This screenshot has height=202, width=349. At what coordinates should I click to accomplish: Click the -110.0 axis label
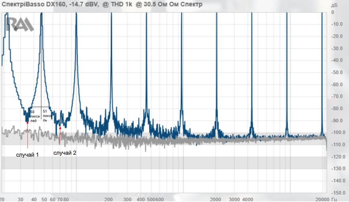pyautogui.click(x=338, y=145)
